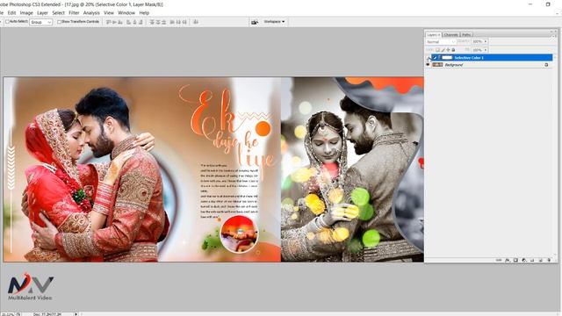Align left edges in the options bar
This screenshot has width=562, height=316.
(129, 22)
